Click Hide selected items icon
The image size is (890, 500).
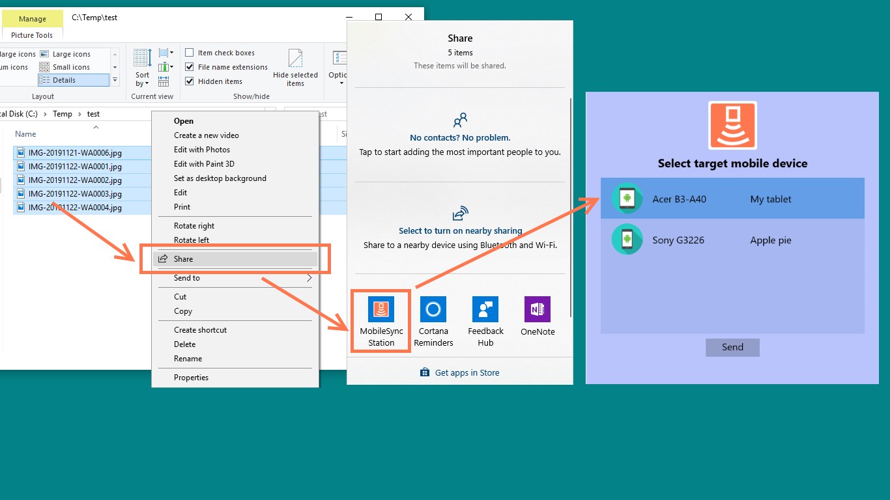295,59
